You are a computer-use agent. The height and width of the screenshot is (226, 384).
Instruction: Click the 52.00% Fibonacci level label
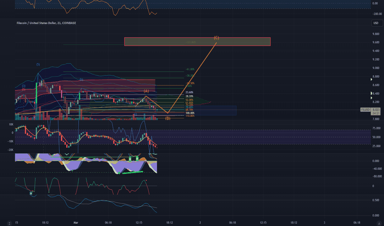[189, 100]
